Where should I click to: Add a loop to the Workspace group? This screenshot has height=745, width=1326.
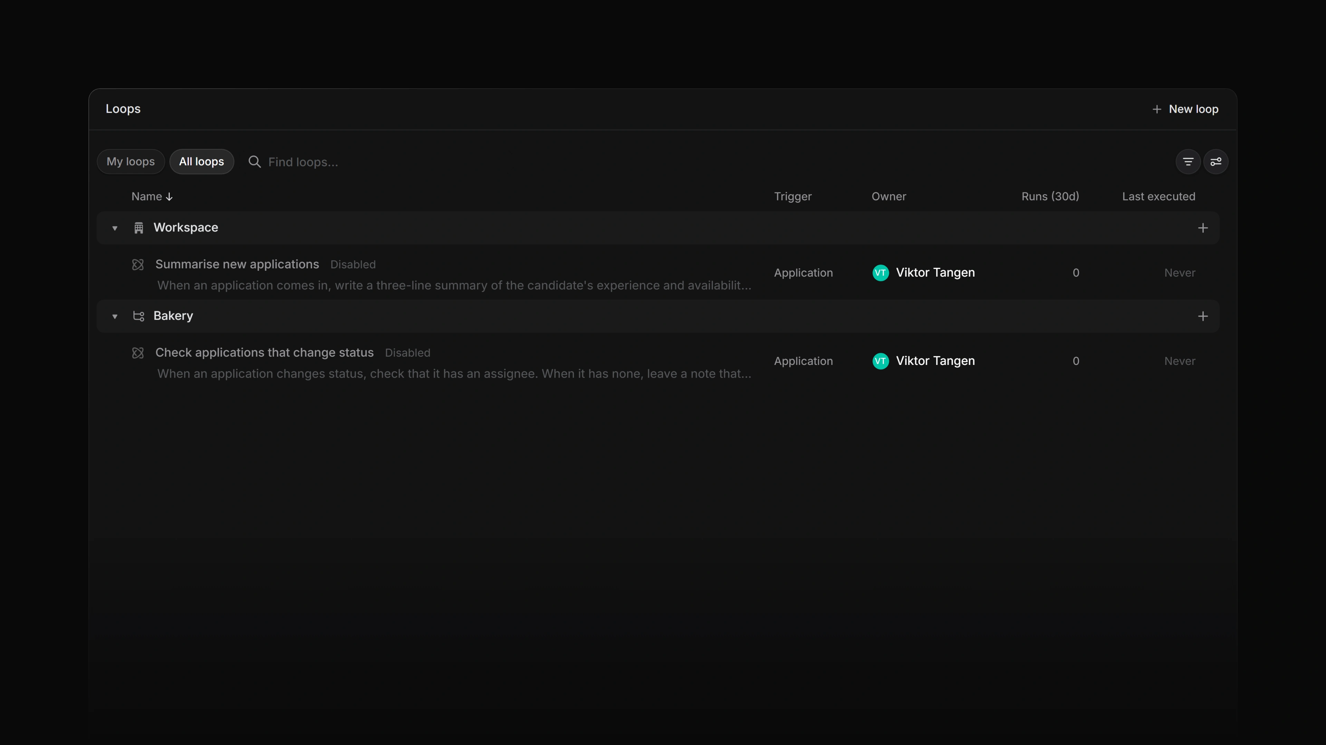(1202, 228)
